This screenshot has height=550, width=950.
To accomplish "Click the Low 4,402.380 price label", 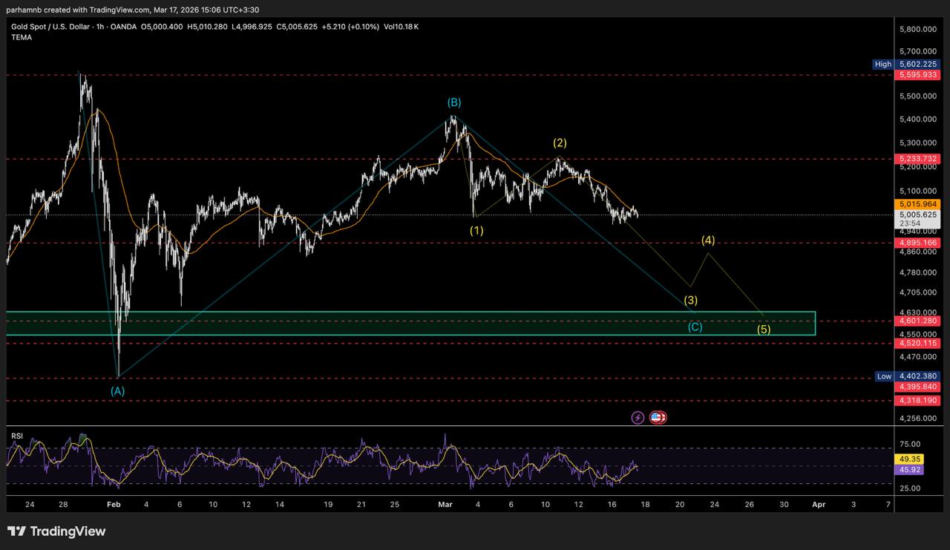I will [x=907, y=376].
